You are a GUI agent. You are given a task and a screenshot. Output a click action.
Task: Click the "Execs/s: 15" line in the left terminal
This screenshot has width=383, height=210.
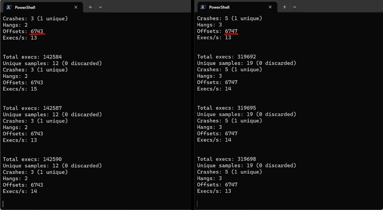point(20,89)
